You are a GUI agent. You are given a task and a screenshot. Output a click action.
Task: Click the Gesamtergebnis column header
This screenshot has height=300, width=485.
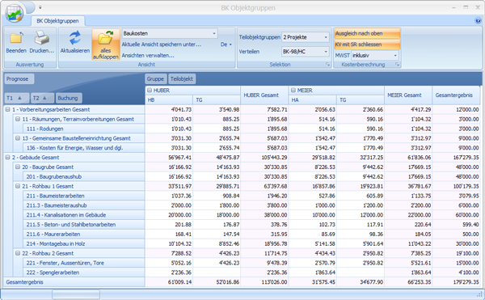click(456, 95)
